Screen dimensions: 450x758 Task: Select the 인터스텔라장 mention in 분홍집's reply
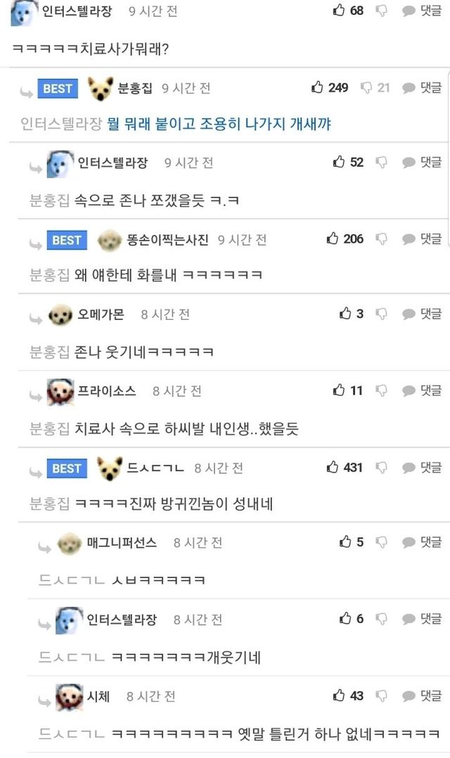point(61,124)
